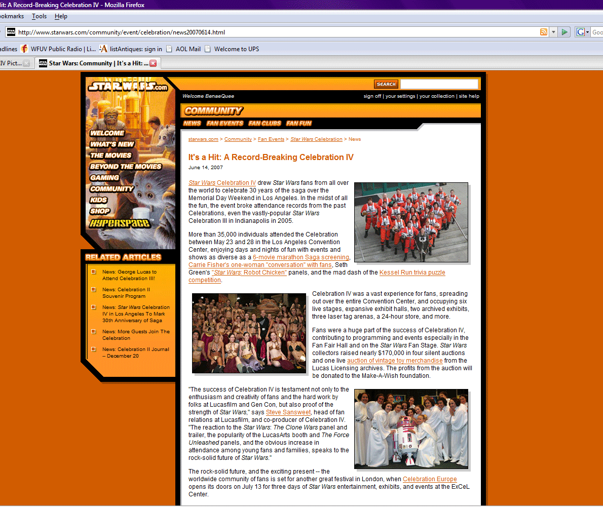This screenshot has width=603, height=507.
Task: Open the KIDS sidebar section
Action: [x=98, y=200]
